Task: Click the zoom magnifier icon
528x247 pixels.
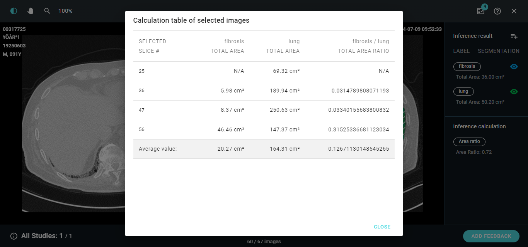Action: click(47, 11)
